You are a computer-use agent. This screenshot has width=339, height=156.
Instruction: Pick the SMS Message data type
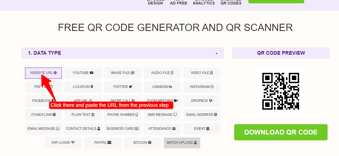[162, 115]
